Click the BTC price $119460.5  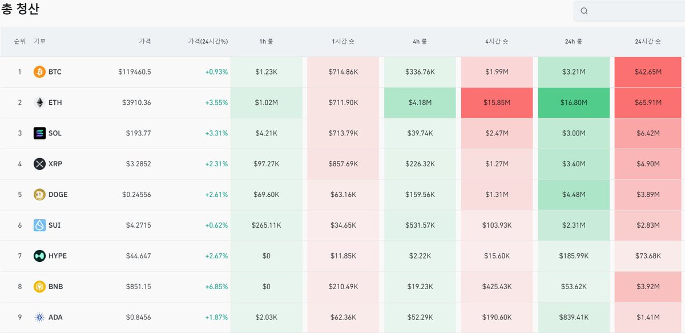pyautogui.click(x=135, y=72)
